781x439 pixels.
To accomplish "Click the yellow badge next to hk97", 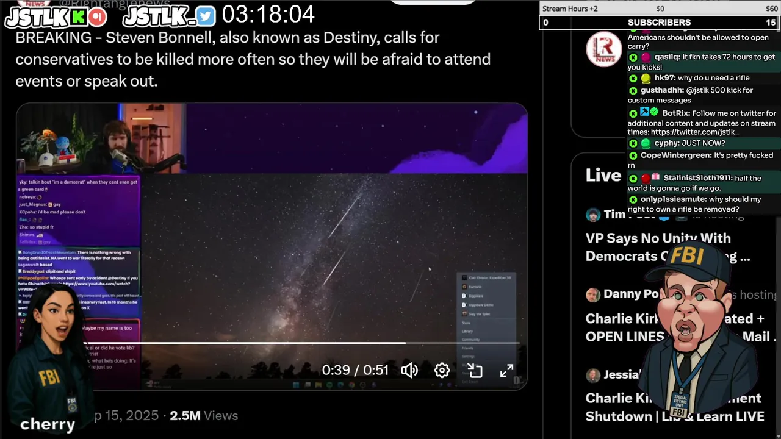I will point(645,78).
